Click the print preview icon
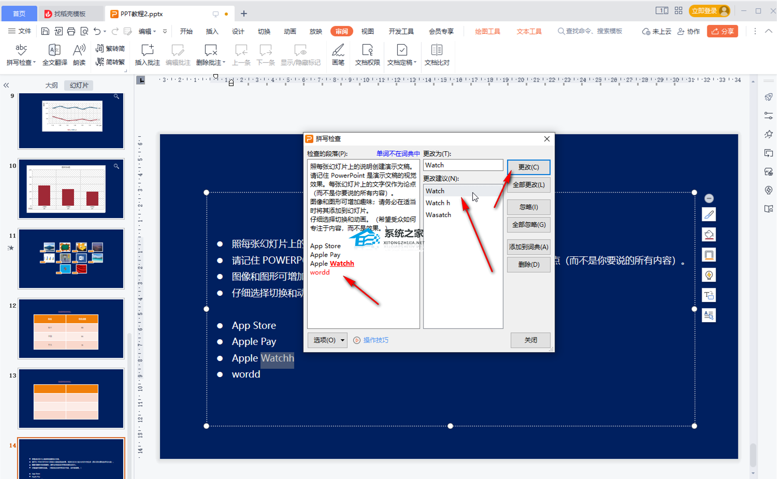This screenshot has height=479, width=777. coord(84,32)
